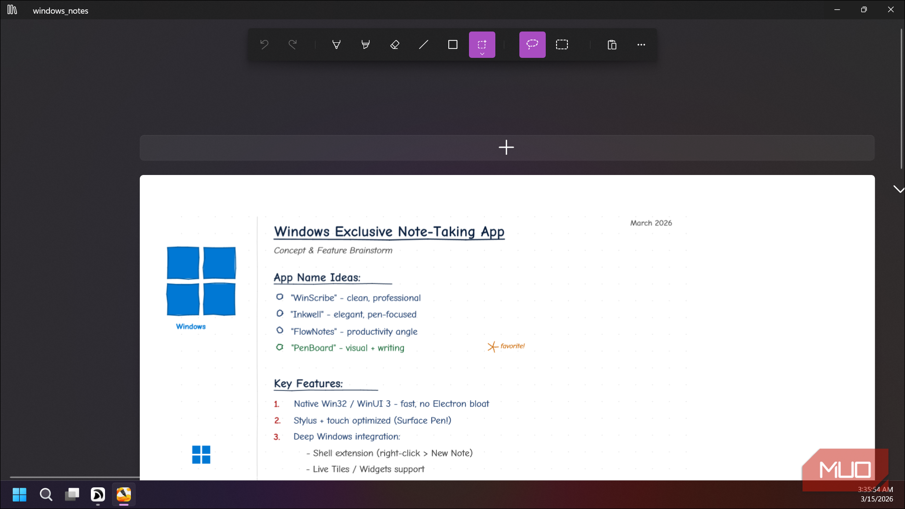Click the small Windows logo on page

coord(201,454)
